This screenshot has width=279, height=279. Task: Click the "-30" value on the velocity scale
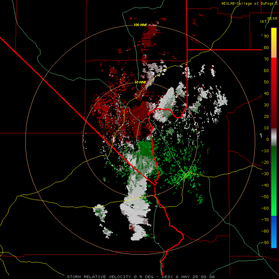pos(265,174)
